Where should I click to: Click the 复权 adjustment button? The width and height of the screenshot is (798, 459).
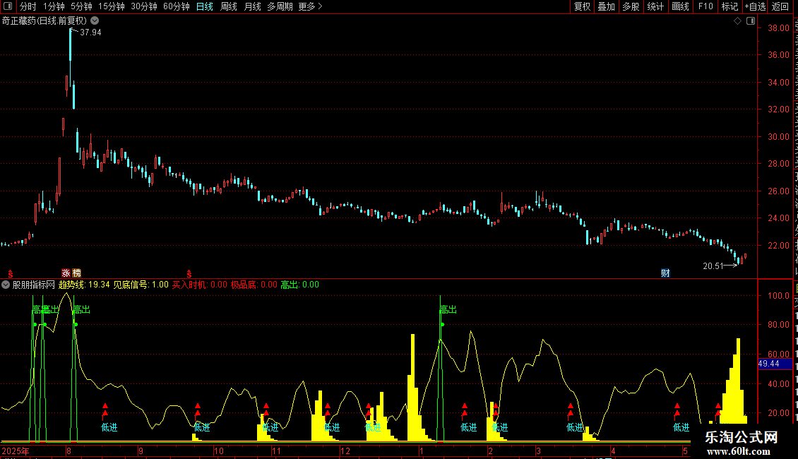(x=582, y=6)
